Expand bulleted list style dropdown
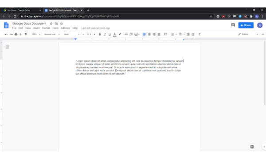Viewport: 266px width, 159px height. (184, 34)
